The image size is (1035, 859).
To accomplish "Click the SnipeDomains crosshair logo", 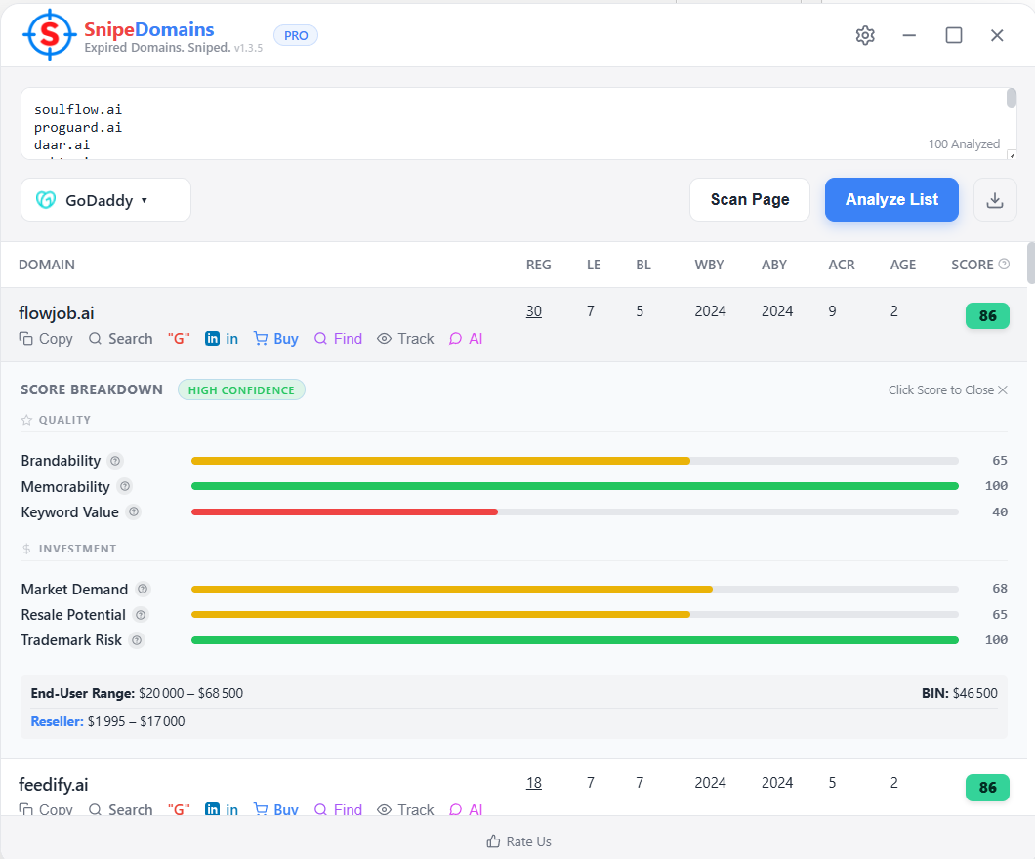I will click(x=50, y=34).
